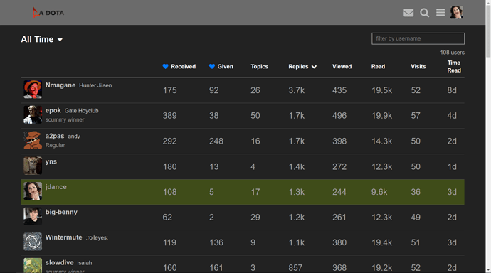This screenshot has width=491, height=273.
Task: Select epok's 'scummy winner' title
Action: 65,119
